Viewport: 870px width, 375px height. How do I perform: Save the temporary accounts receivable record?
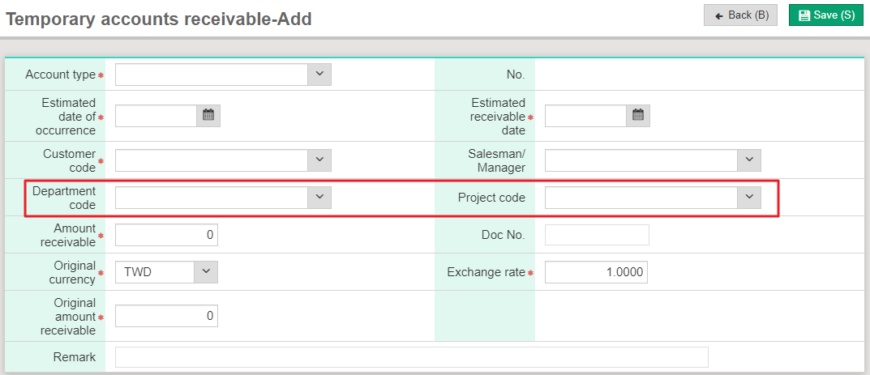[x=826, y=15]
